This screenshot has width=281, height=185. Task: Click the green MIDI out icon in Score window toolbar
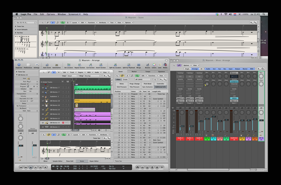pyautogui.click(x=63, y=23)
